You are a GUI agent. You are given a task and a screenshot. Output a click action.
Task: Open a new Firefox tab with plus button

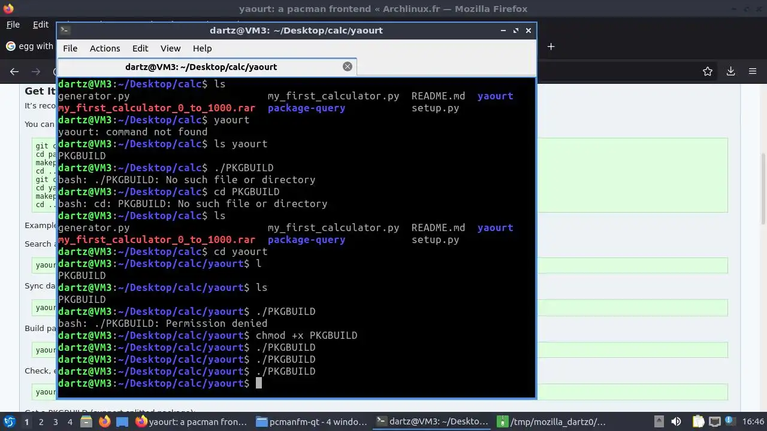[x=551, y=47]
